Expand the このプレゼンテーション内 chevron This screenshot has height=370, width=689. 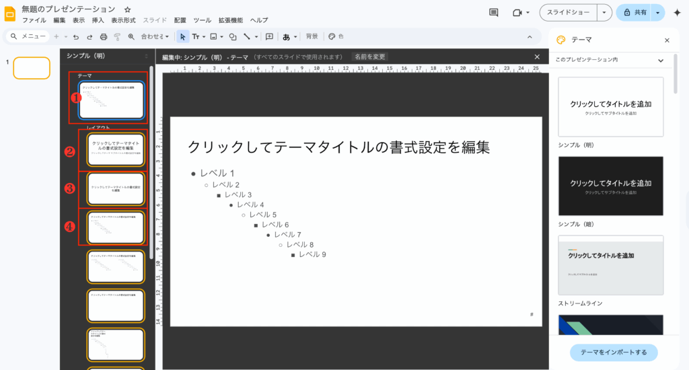coord(661,61)
